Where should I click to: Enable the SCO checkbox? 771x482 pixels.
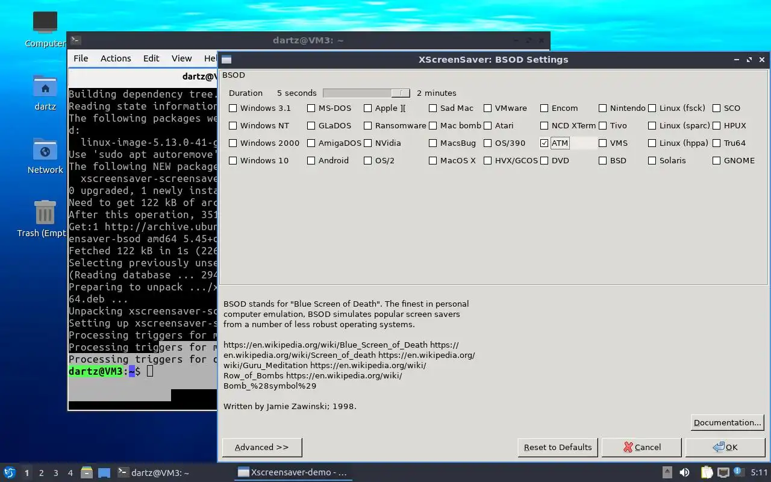pyautogui.click(x=716, y=108)
